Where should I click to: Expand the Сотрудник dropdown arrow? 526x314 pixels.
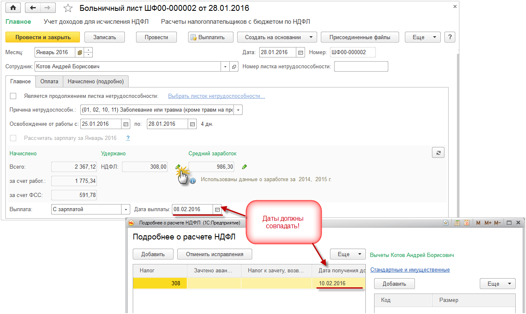point(225,67)
